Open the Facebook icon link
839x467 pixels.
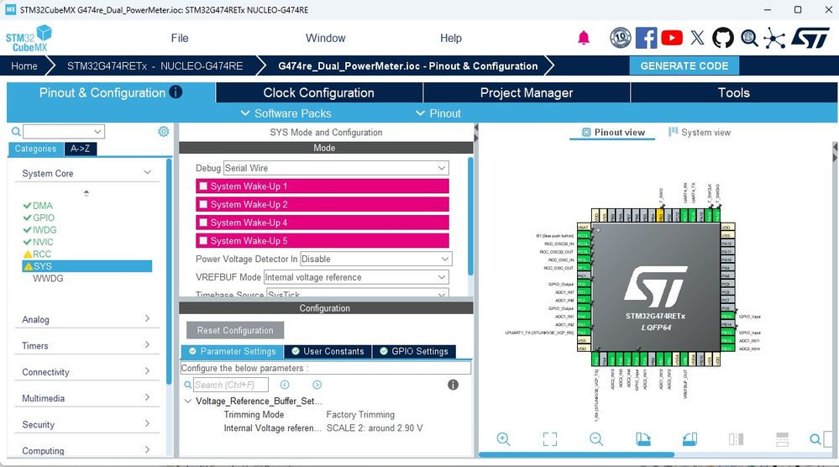click(x=647, y=38)
